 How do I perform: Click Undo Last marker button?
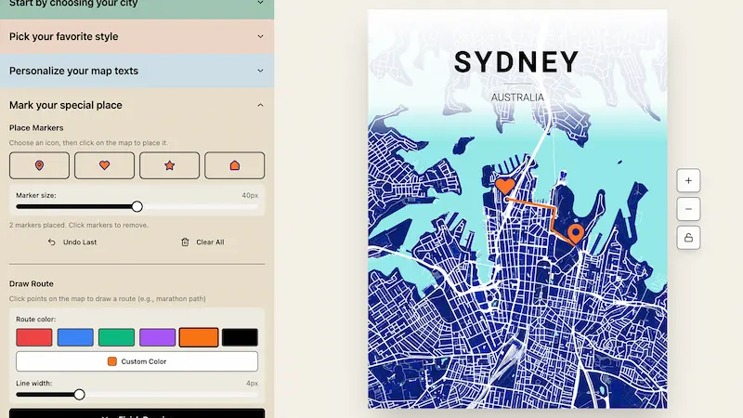72,242
